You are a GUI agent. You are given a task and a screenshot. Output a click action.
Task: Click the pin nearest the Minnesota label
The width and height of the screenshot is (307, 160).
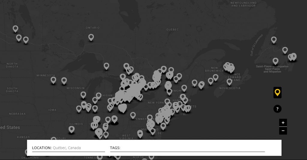53,80
